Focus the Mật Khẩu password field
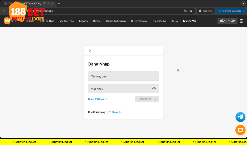 tap(119, 89)
